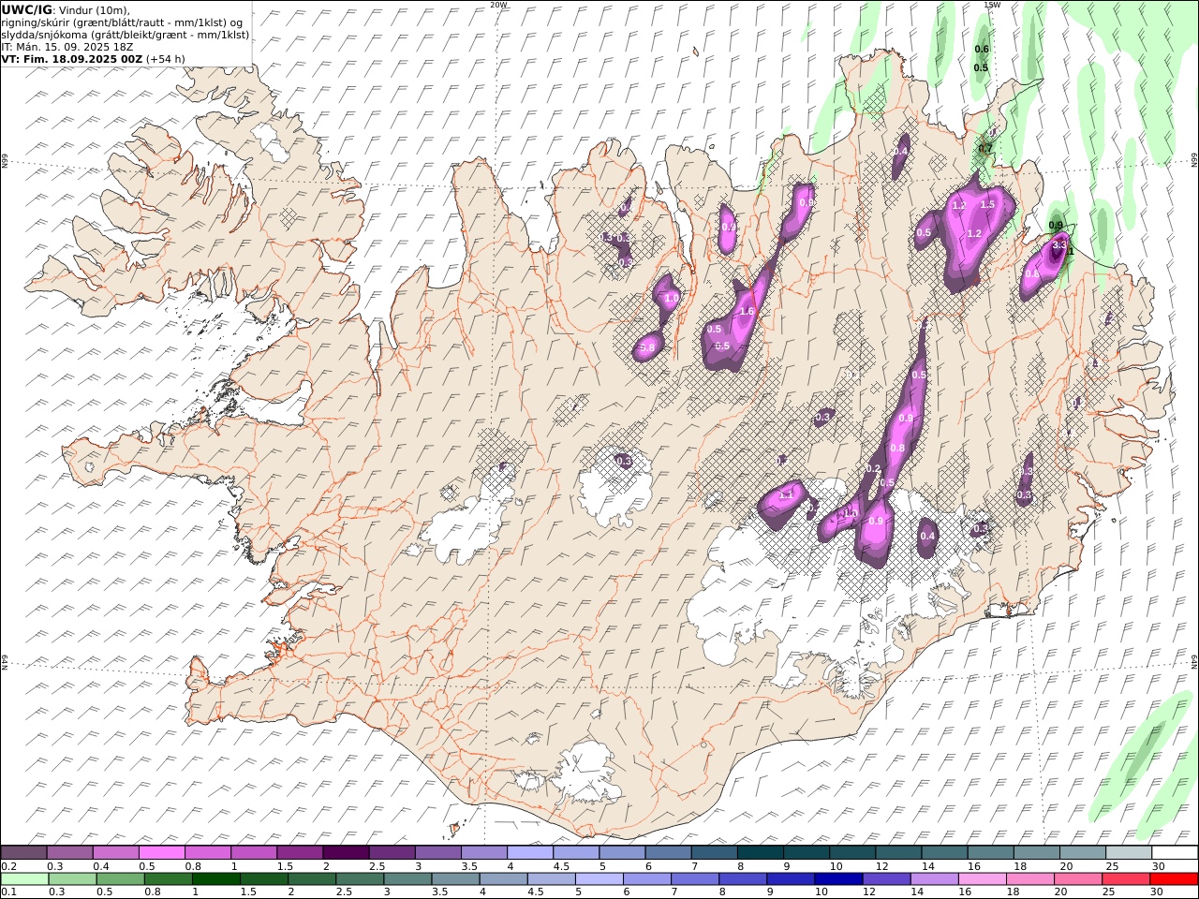
Task: Click the grey-blue 3.5 rain legend swatch
Action: click(455, 878)
